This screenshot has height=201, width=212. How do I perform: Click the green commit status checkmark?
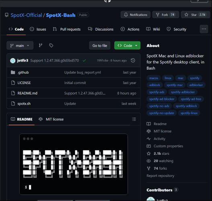84,60
